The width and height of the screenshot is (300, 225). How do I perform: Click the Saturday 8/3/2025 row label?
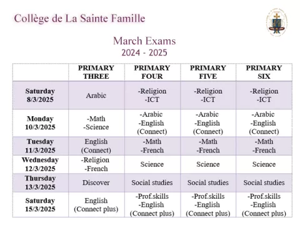tap(40, 95)
